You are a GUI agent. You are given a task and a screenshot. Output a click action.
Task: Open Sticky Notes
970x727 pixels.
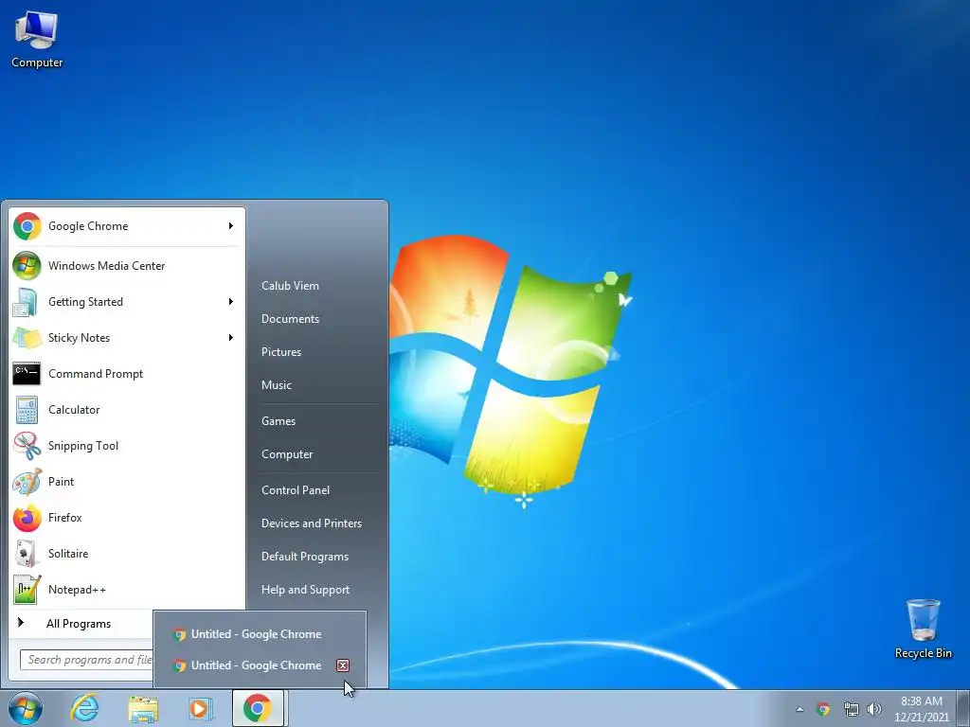click(x=126, y=338)
